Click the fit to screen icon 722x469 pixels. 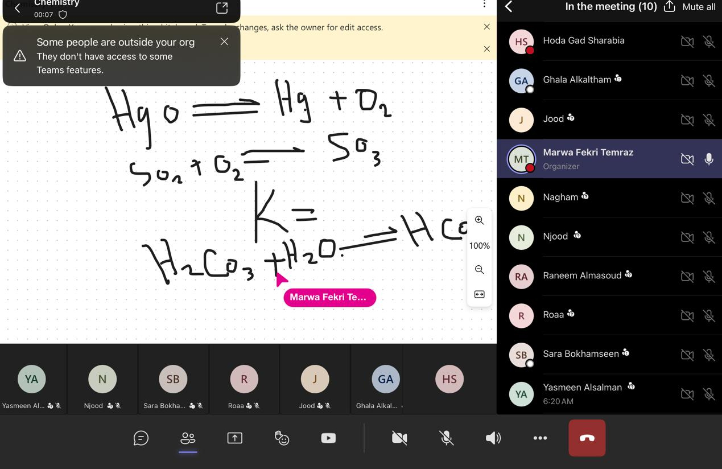click(479, 294)
